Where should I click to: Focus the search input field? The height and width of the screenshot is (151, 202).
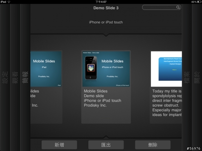pyautogui.click(x=161, y=7)
